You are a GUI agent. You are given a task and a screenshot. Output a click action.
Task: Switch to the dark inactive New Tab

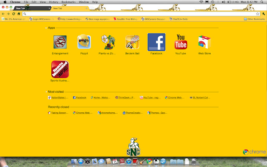pyautogui.click(x=32, y=8)
